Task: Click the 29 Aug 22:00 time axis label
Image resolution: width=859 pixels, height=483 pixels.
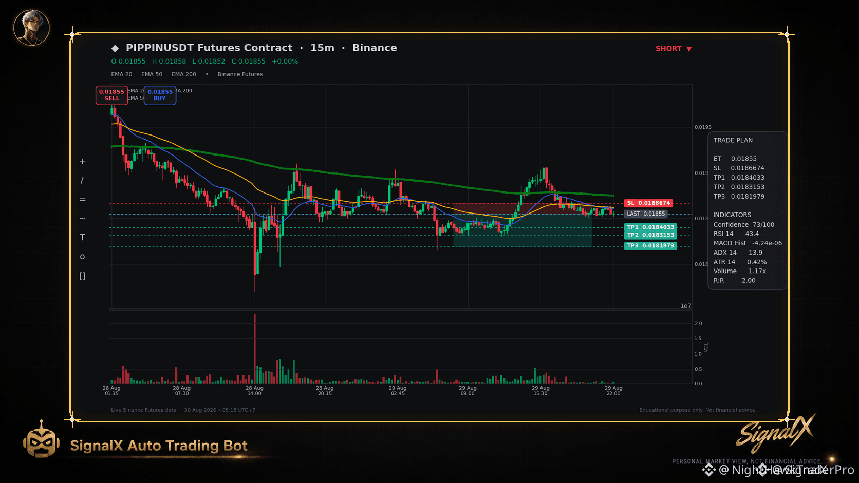Action: 613,391
